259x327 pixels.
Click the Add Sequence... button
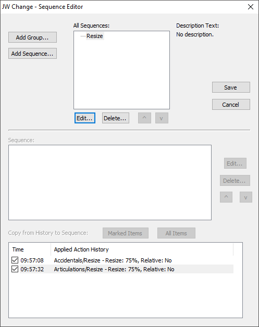click(x=32, y=54)
